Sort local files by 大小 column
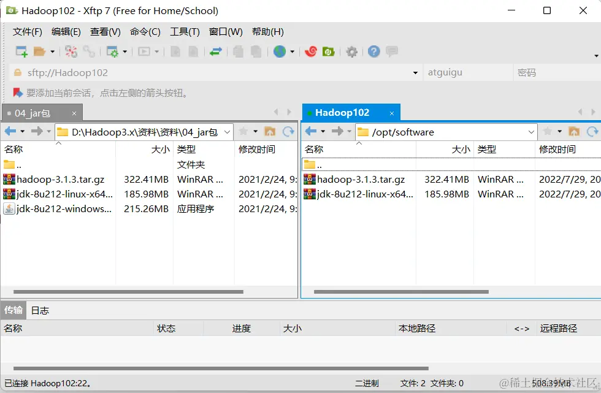 click(x=145, y=150)
